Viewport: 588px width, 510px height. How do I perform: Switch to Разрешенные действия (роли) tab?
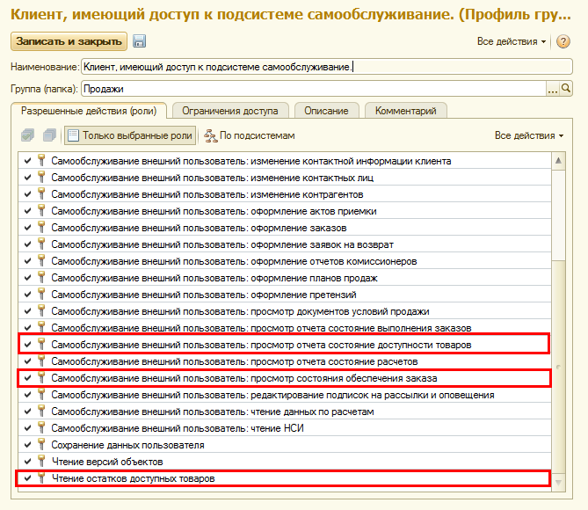point(89,111)
